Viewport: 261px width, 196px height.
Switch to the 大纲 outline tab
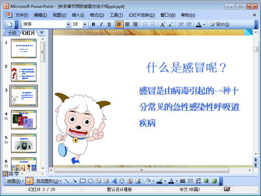coord(12,33)
